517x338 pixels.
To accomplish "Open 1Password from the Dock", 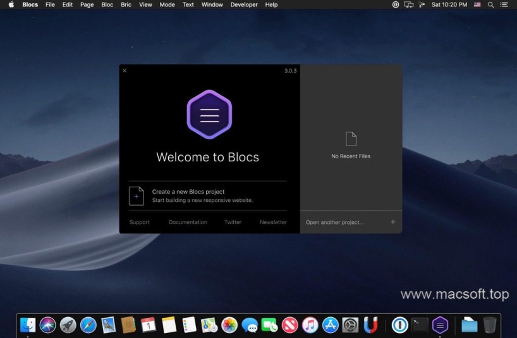I will (399, 325).
